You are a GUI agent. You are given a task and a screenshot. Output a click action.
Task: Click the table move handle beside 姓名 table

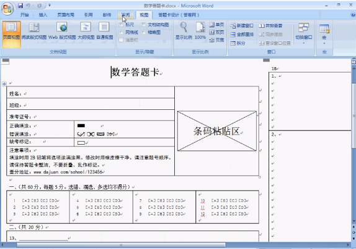click(x=4, y=84)
